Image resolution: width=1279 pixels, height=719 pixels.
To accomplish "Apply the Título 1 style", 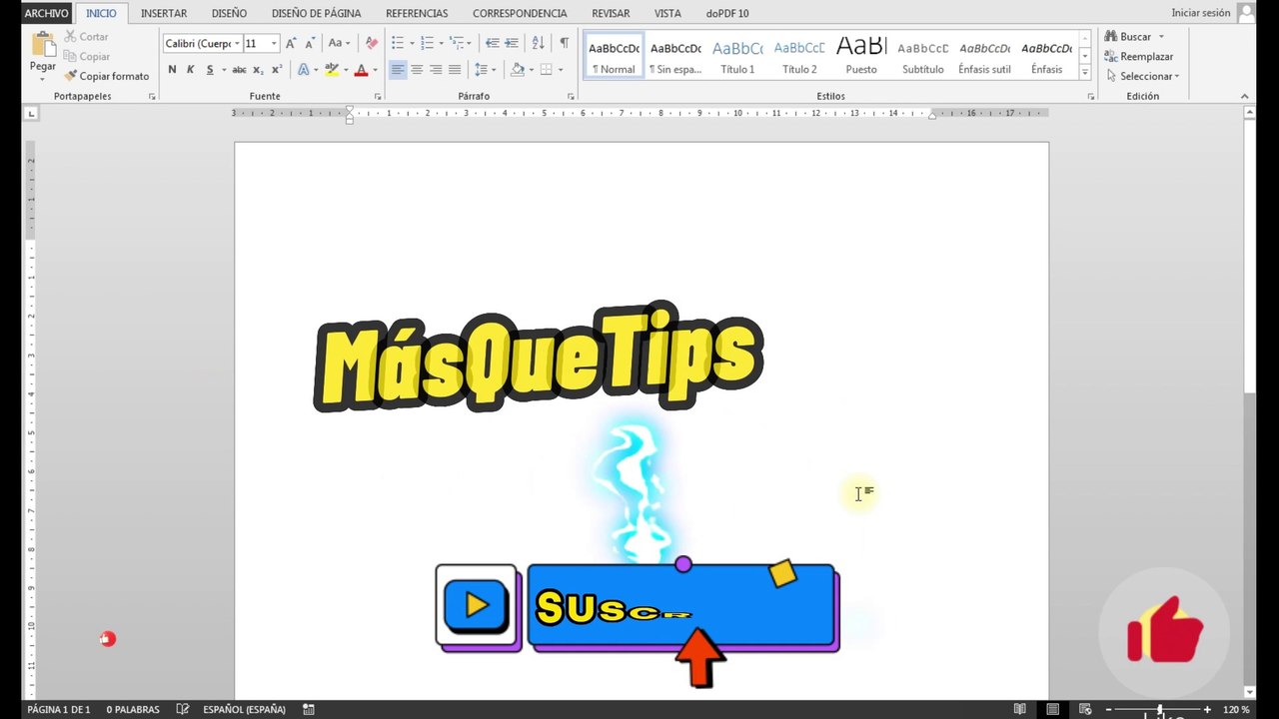I will (x=737, y=56).
